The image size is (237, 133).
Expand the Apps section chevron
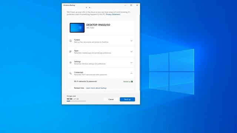pyautogui.click(x=131, y=52)
